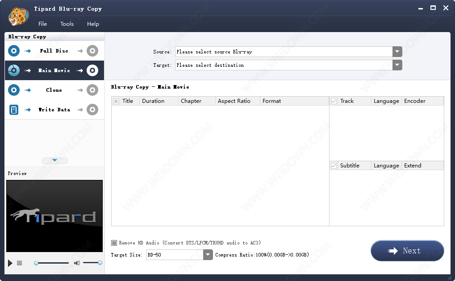The image size is (455, 281).
Task: Click the Target destination input field
Action: [284, 65]
